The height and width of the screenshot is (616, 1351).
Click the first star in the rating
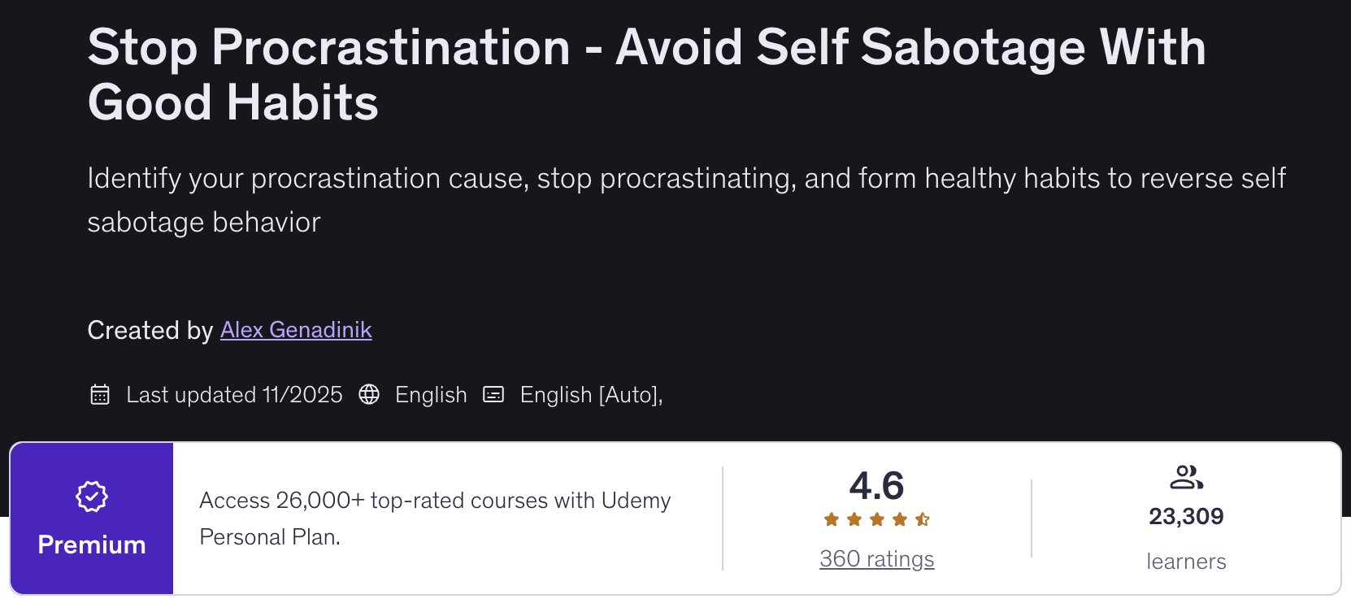coord(832,519)
